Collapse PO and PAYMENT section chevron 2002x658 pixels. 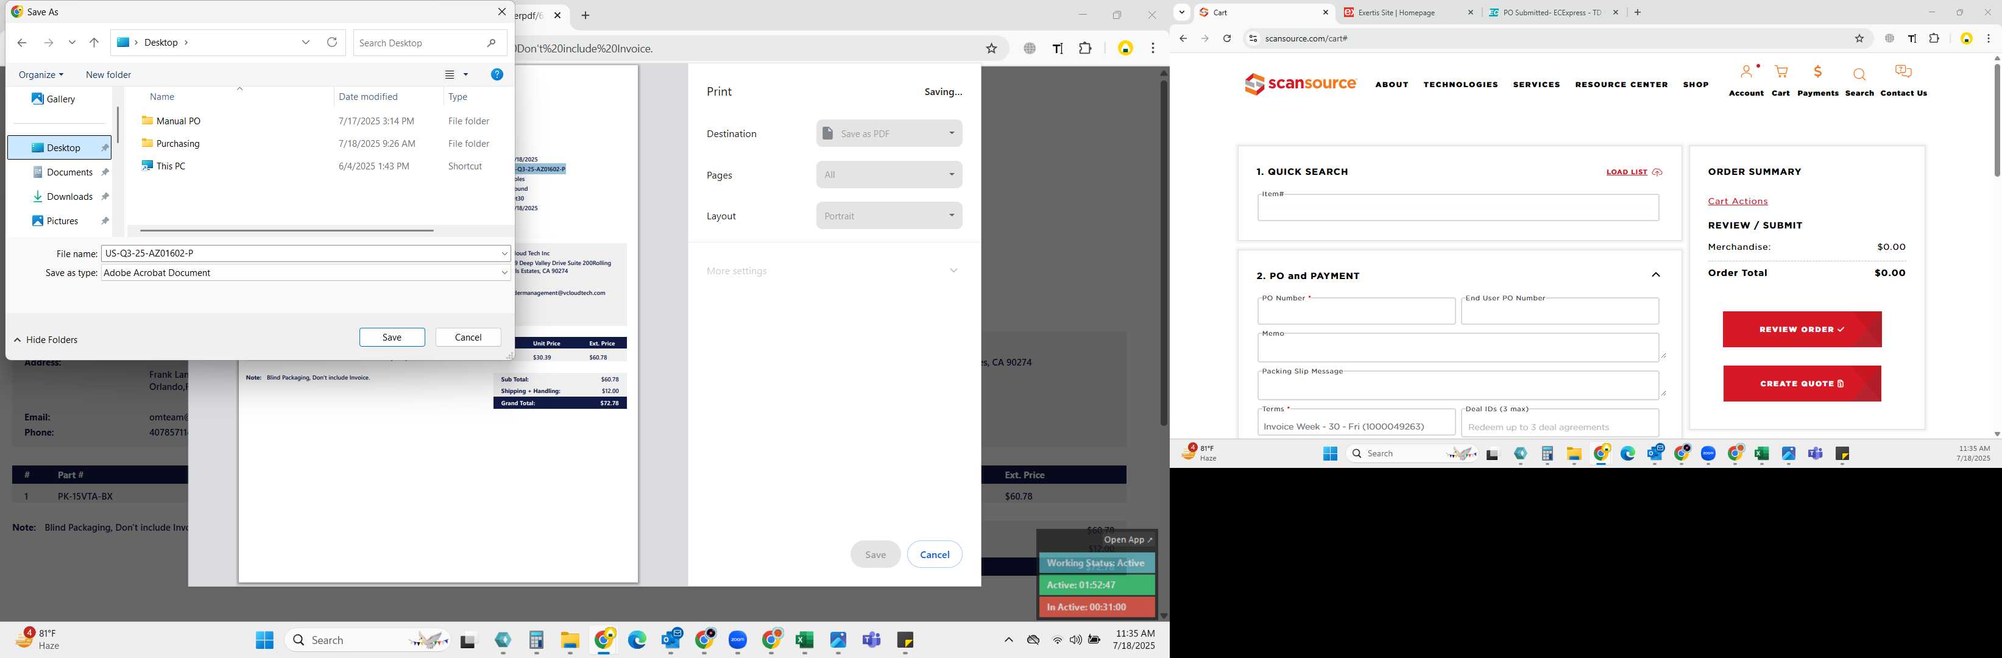pos(1655,275)
